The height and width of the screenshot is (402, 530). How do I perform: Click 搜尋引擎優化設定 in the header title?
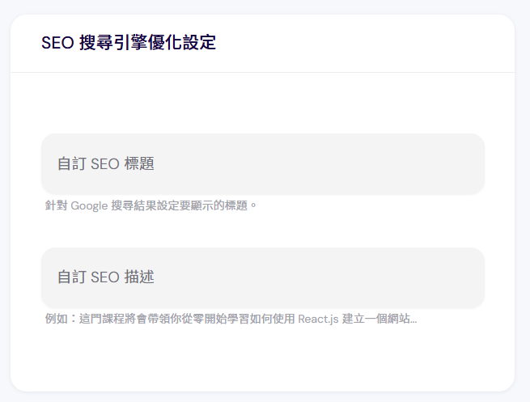tap(147, 43)
